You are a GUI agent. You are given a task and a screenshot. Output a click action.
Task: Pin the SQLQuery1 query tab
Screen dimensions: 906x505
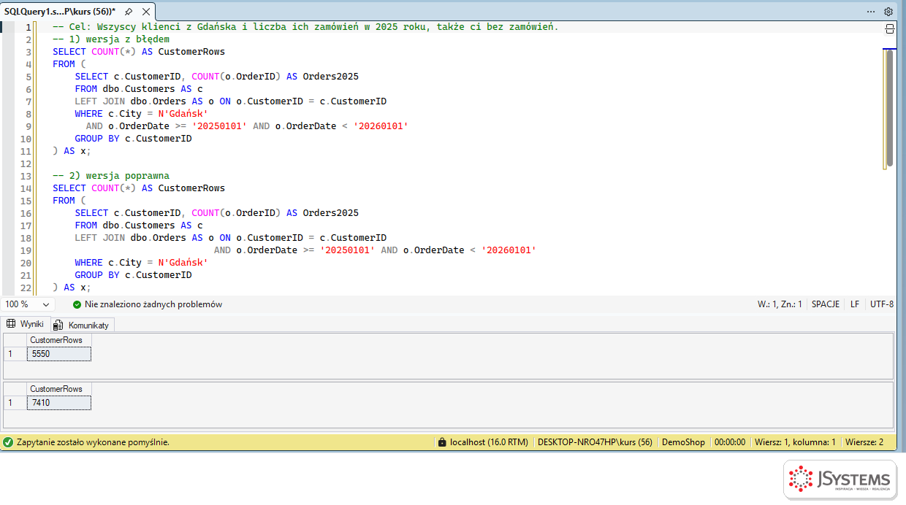[x=129, y=12]
